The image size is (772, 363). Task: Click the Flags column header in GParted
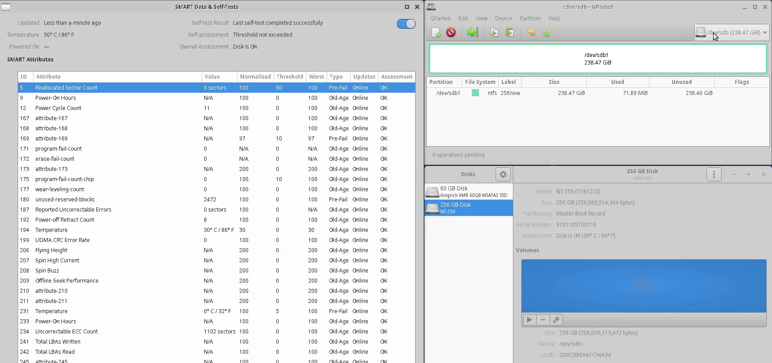point(741,82)
